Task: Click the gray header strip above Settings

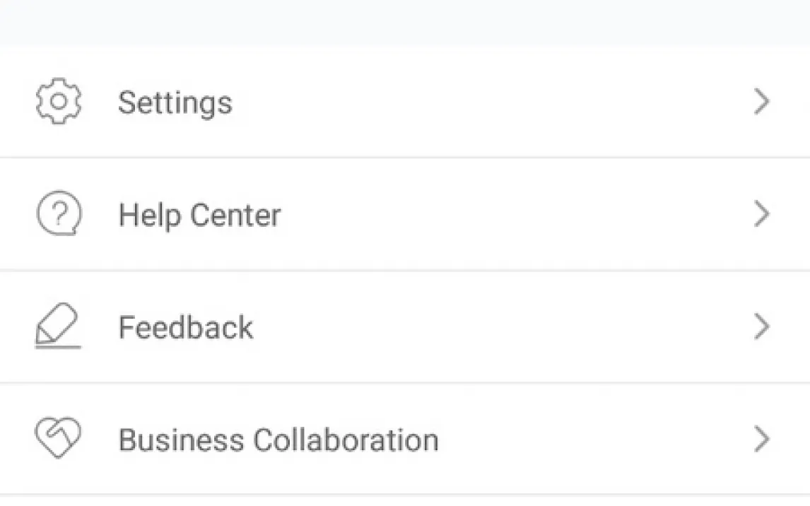Action: (405, 21)
